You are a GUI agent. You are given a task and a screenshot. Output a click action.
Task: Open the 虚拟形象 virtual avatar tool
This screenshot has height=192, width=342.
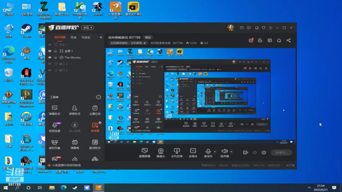55,144
